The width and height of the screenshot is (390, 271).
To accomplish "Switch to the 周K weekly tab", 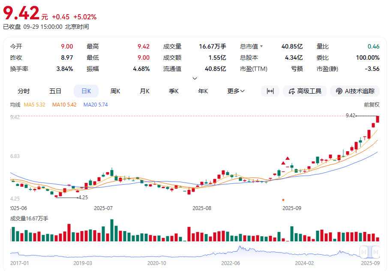I will coord(115,91).
